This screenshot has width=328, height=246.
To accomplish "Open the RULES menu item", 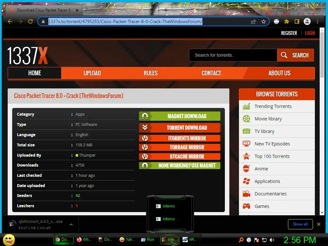I will 151,73.
